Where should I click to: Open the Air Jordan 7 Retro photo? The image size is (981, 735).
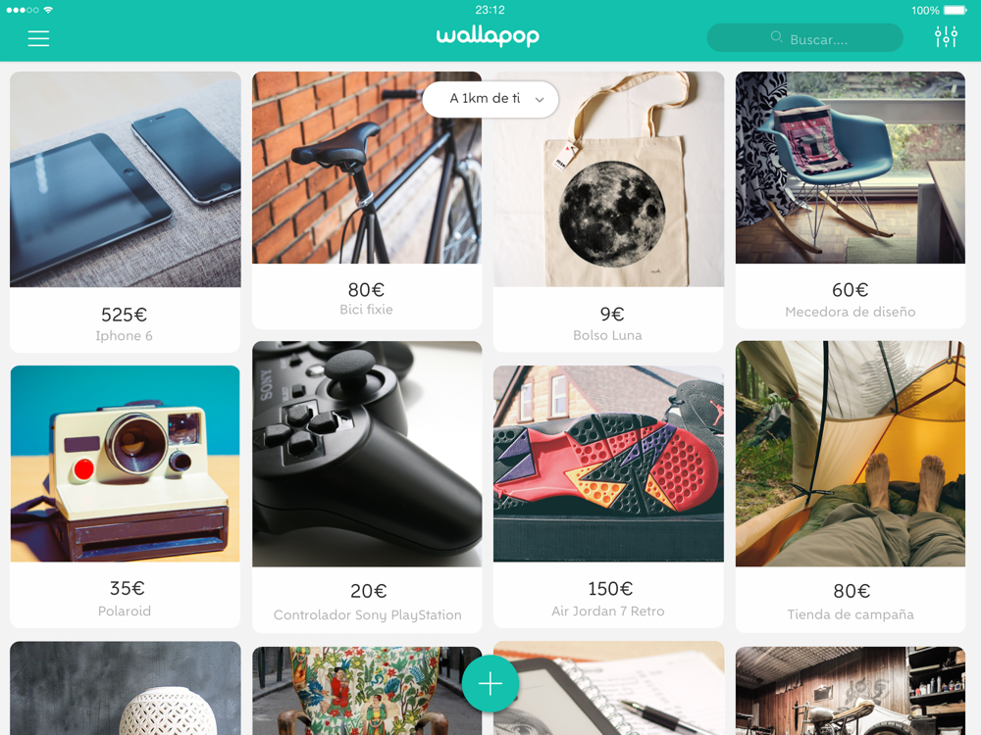(x=608, y=464)
